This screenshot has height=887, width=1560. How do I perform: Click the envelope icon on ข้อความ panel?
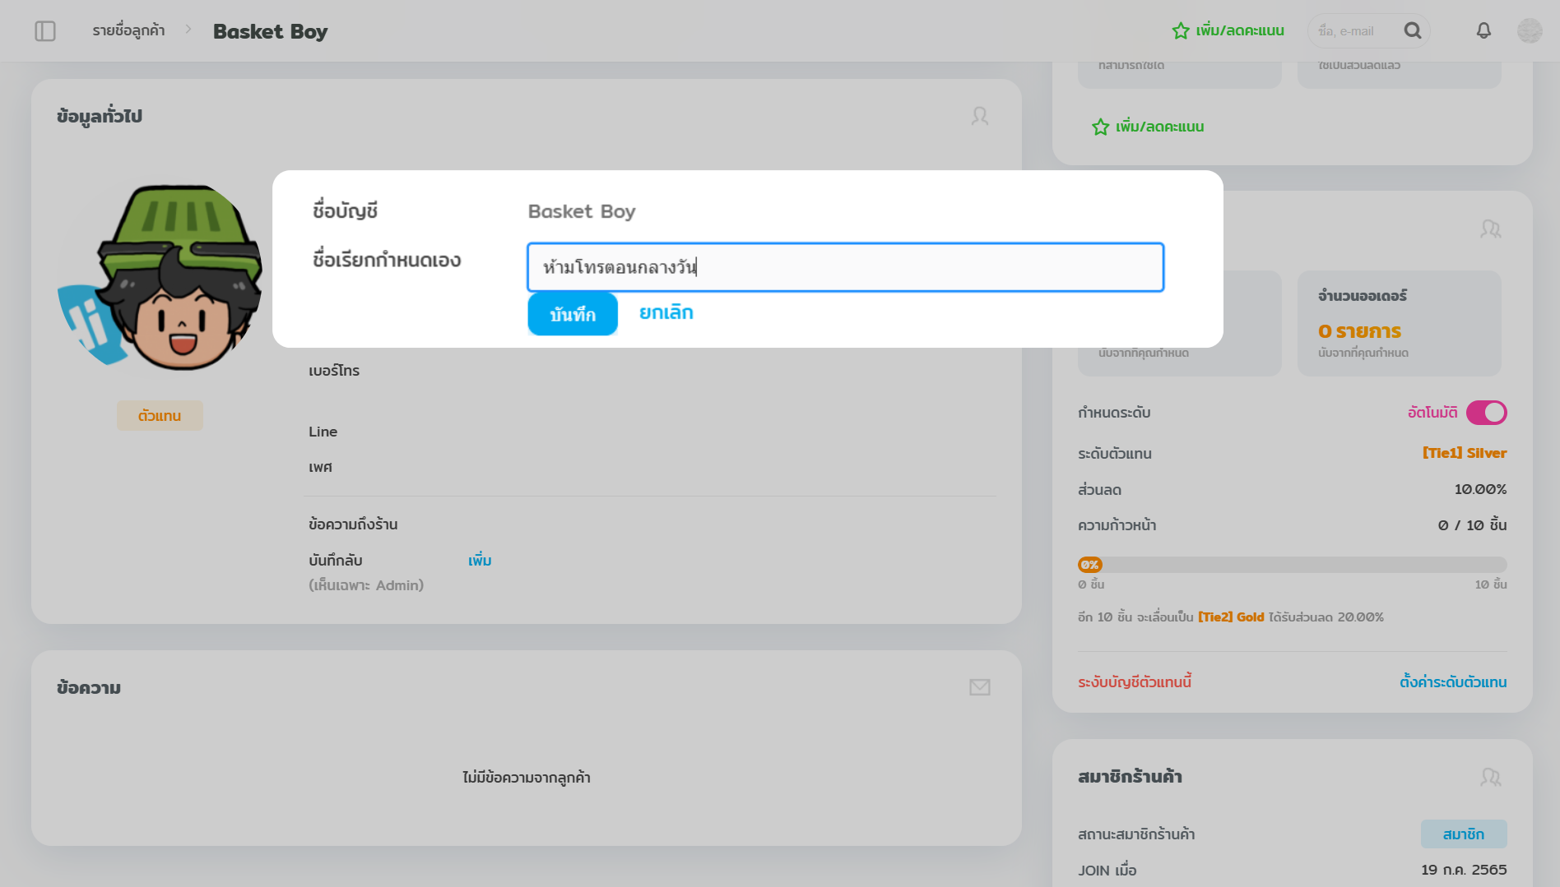pyautogui.click(x=979, y=687)
